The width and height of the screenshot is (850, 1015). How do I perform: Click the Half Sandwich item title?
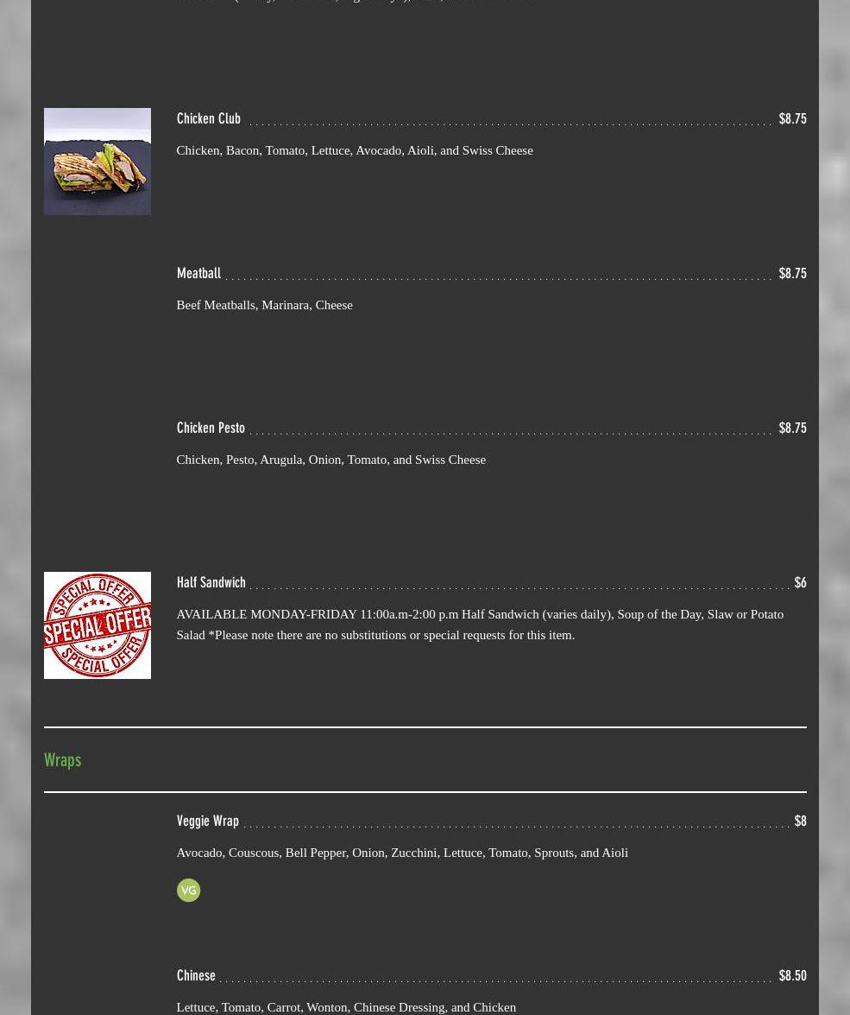coord(211,582)
